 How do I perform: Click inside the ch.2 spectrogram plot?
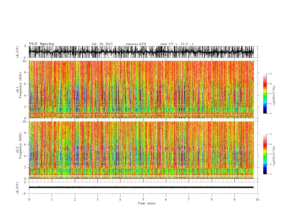(141, 150)
